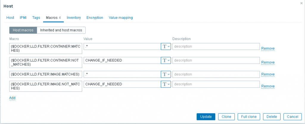Click Add to create a new macro

point(12,98)
